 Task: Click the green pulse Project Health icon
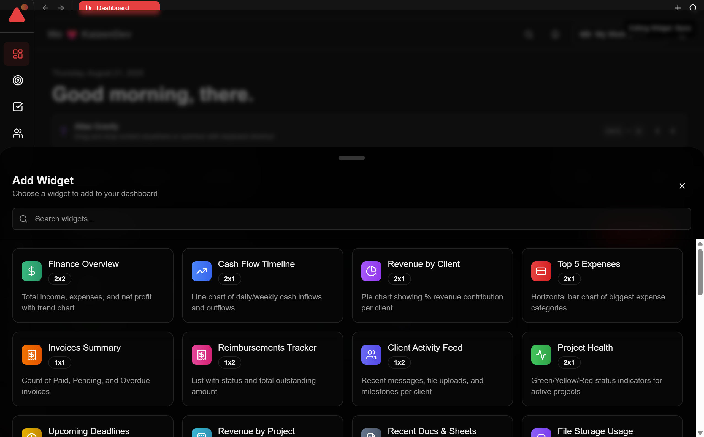click(x=541, y=354)
